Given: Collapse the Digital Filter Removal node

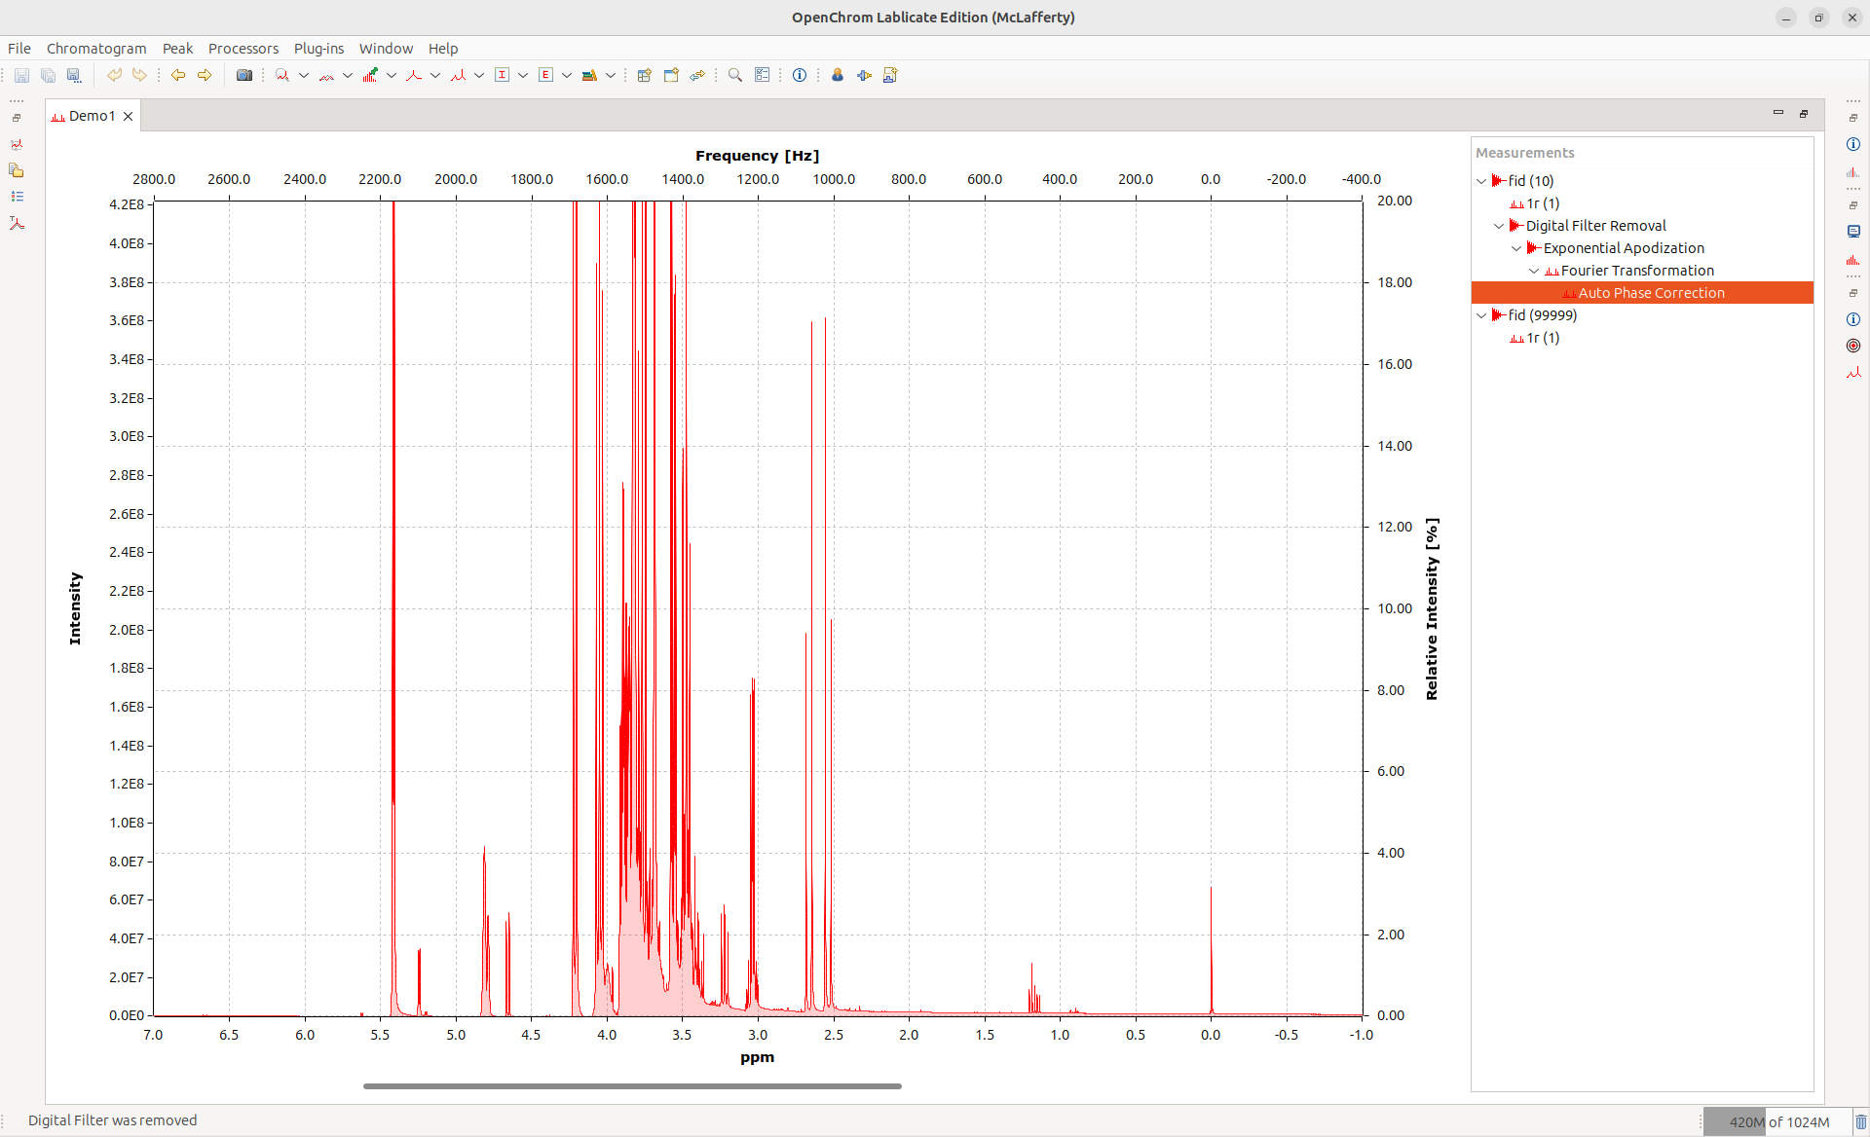Looking at the screenshot, I should (1499, 226).
